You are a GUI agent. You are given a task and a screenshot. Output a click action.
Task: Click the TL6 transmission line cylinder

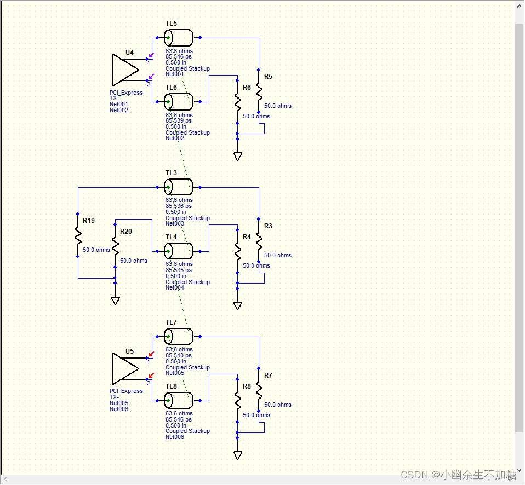click(x=179, y=102)
